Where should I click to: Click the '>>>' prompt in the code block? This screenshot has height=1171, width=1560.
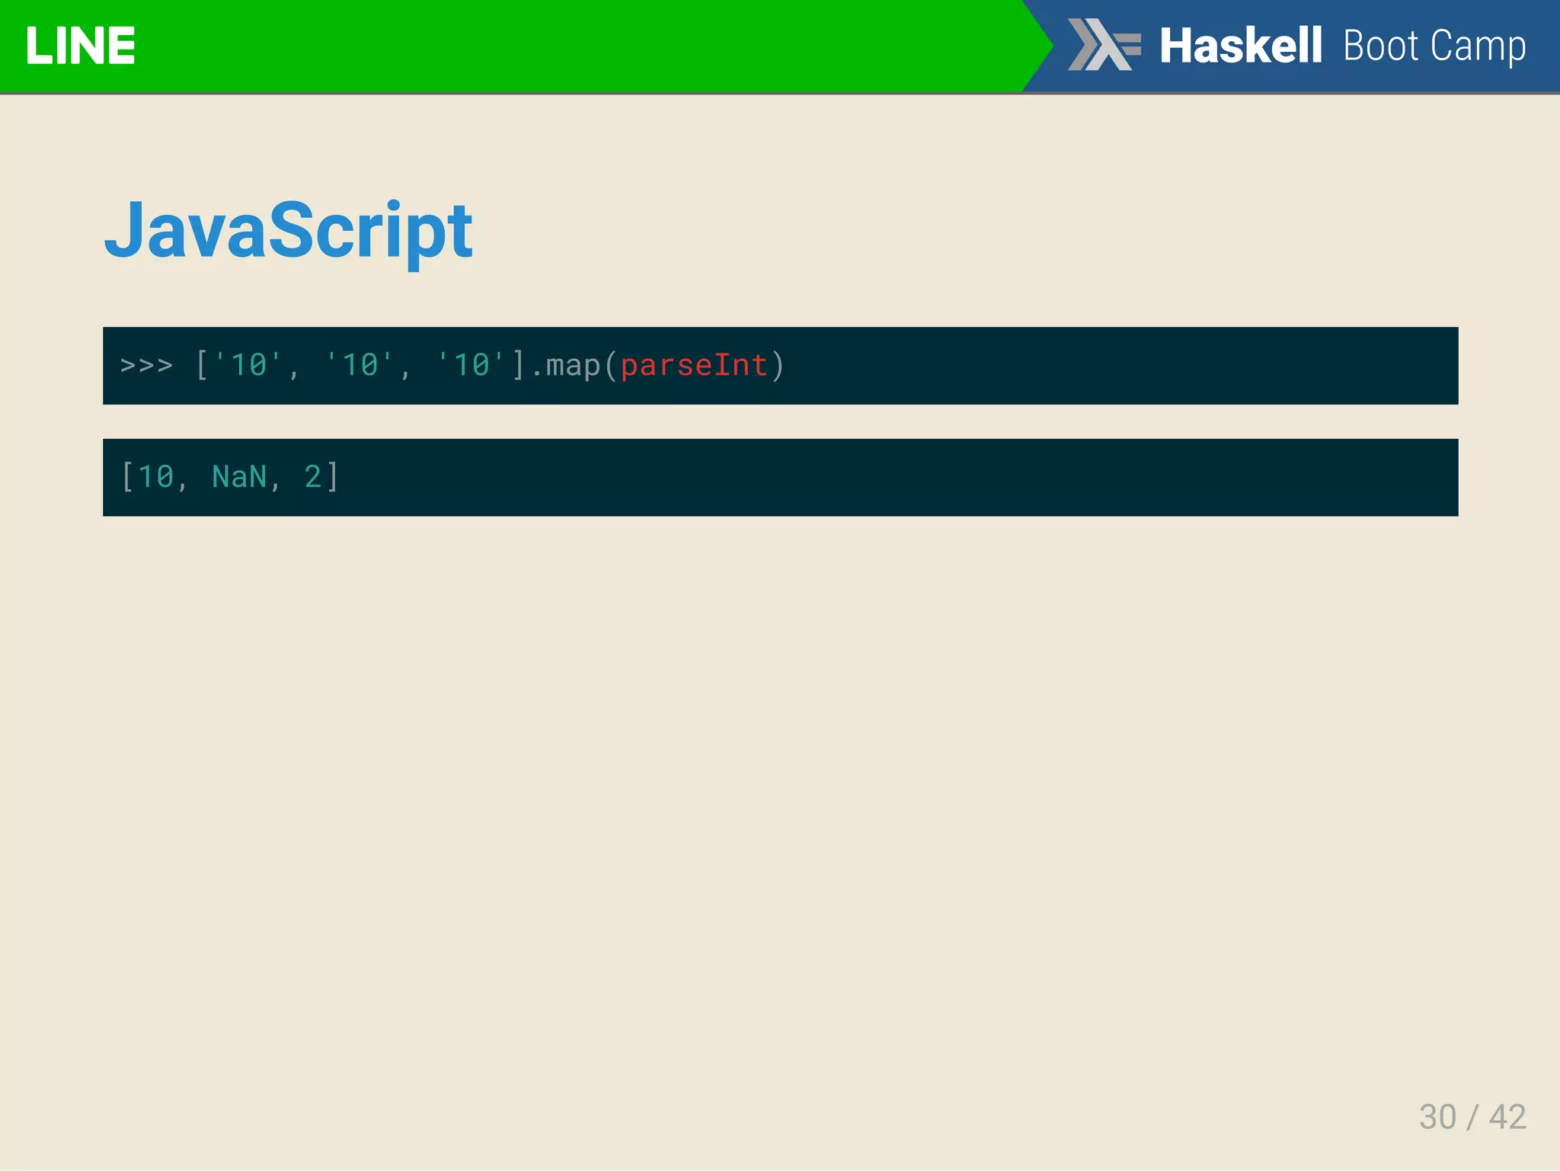pyautogui.click(x=146, y=366)
